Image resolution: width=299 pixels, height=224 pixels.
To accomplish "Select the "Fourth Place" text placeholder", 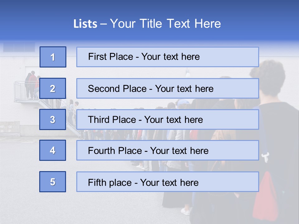I will [168, 151].
